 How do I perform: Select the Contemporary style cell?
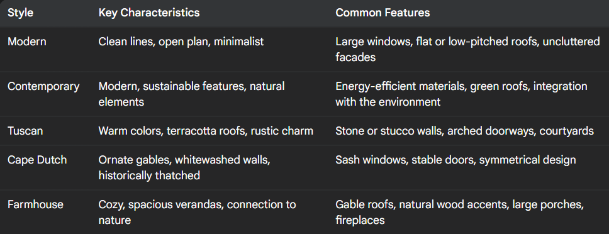point(43,86)
